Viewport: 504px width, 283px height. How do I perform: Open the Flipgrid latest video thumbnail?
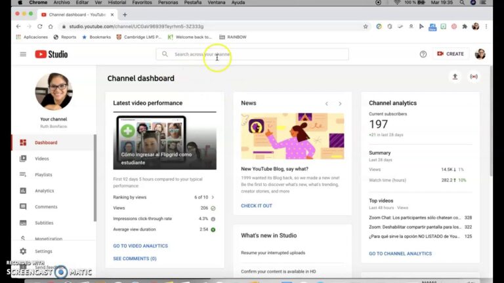click(165, 142)
